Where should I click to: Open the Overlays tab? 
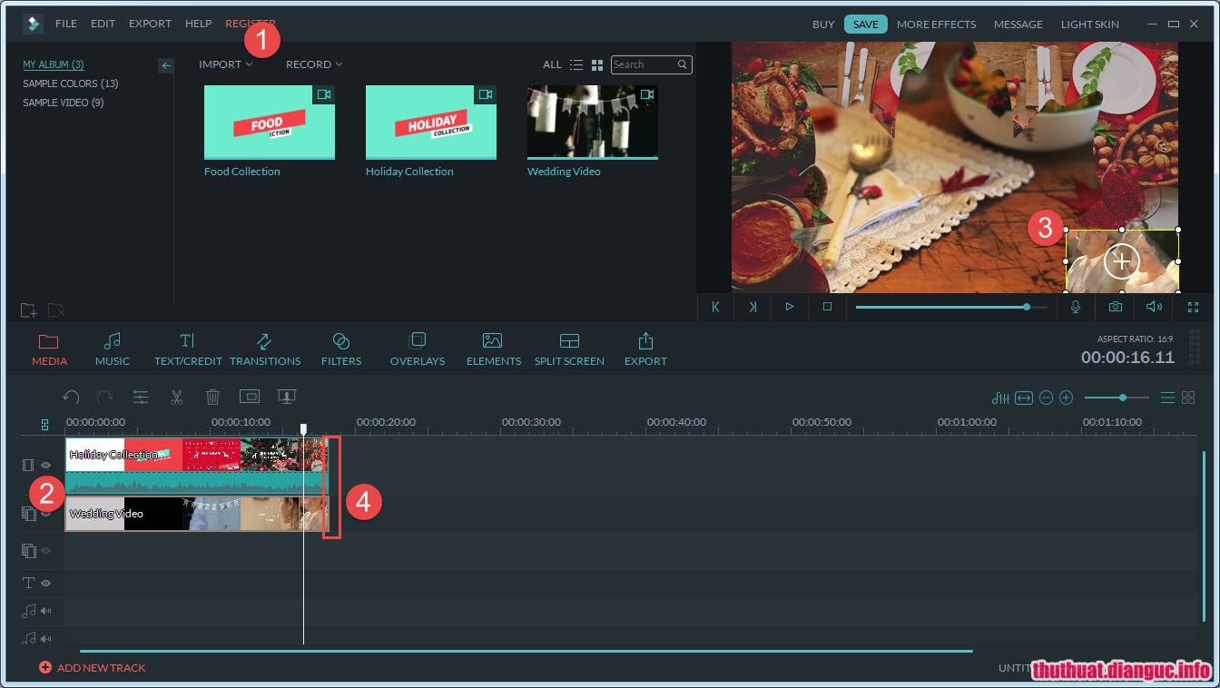click(x=418, y=349)
